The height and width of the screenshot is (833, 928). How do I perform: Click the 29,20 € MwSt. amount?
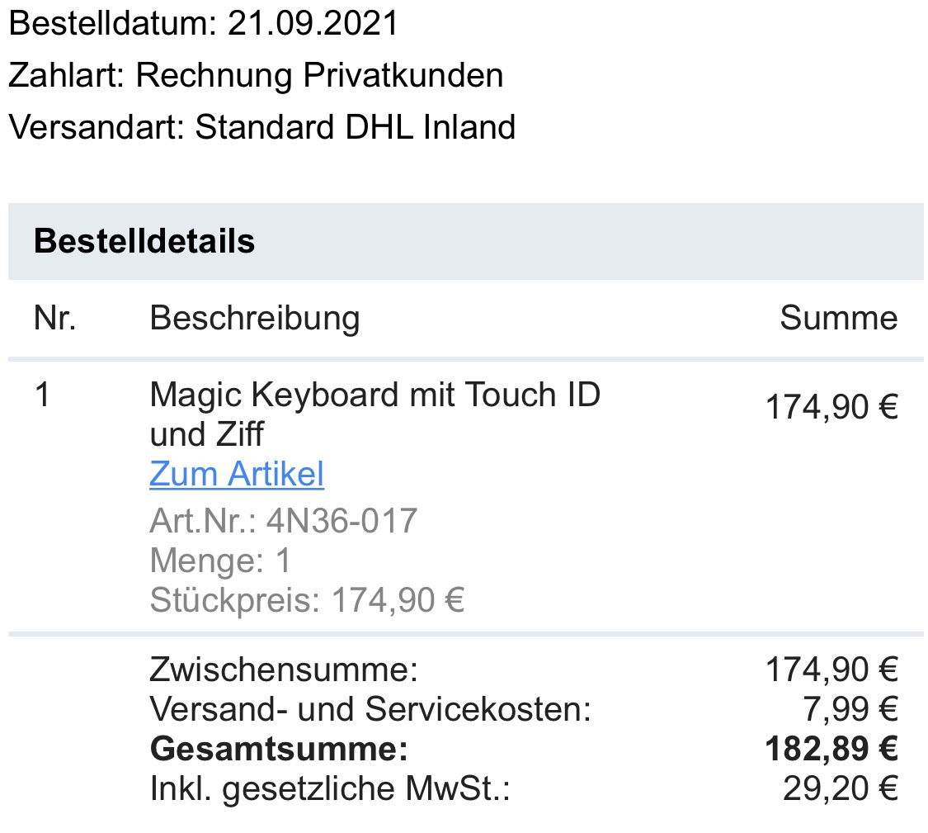coord(840,789)
